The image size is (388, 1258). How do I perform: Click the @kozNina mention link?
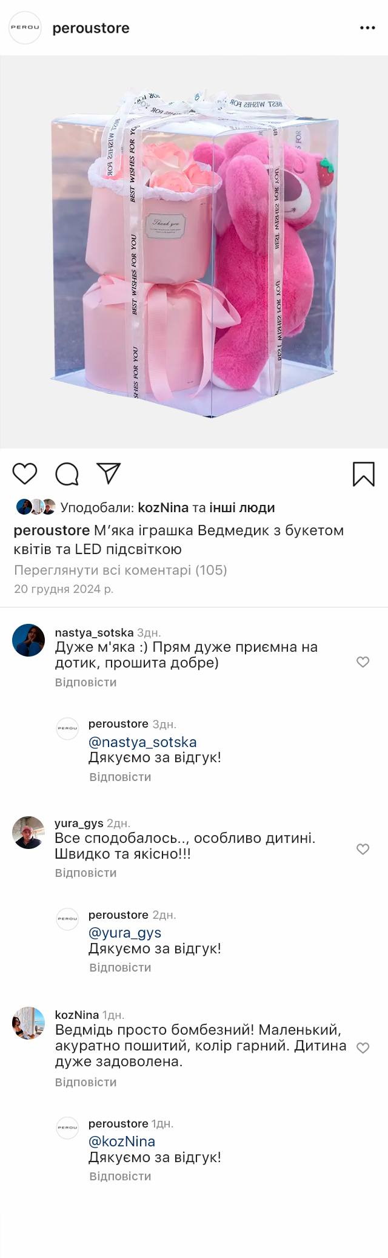coord(122,1141)
